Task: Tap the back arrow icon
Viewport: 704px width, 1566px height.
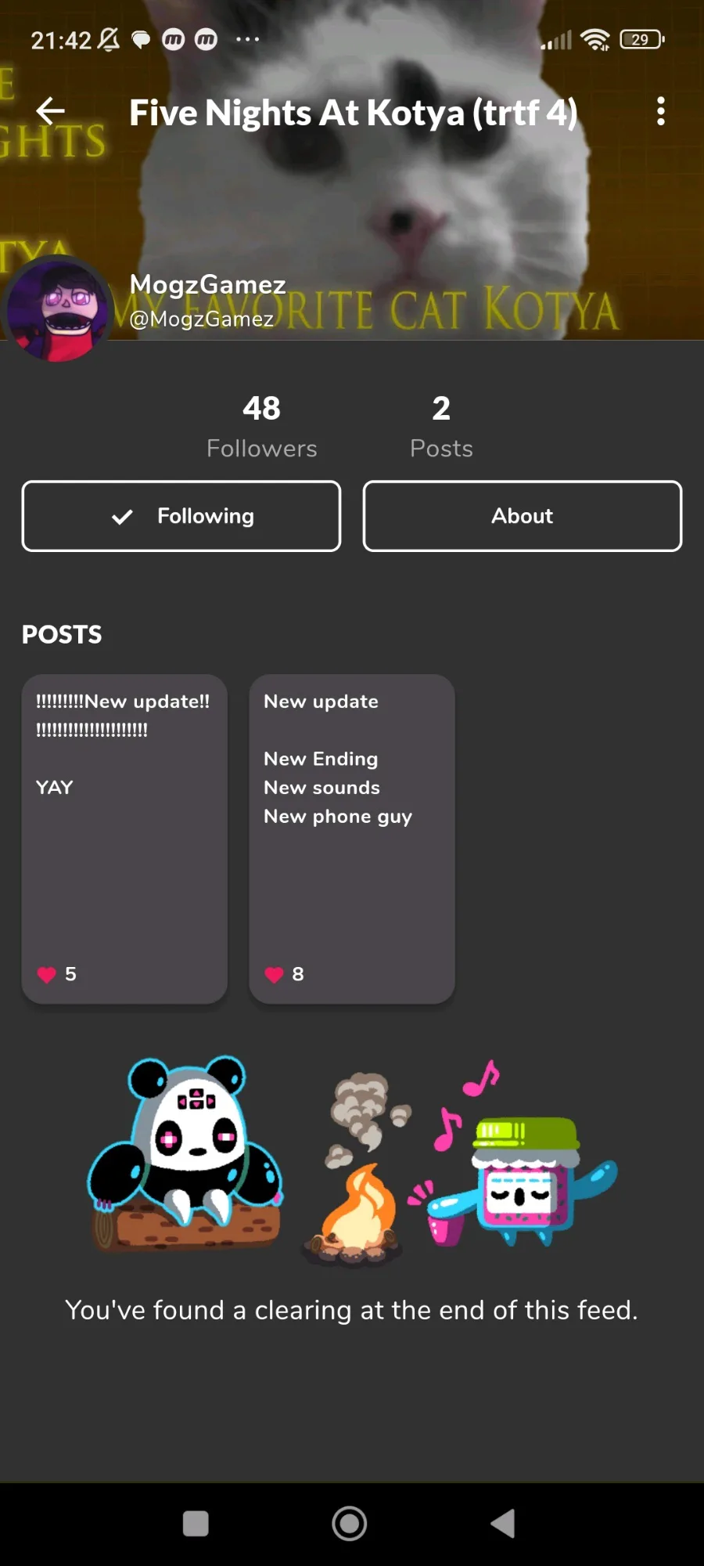Action: click(51, 111)
